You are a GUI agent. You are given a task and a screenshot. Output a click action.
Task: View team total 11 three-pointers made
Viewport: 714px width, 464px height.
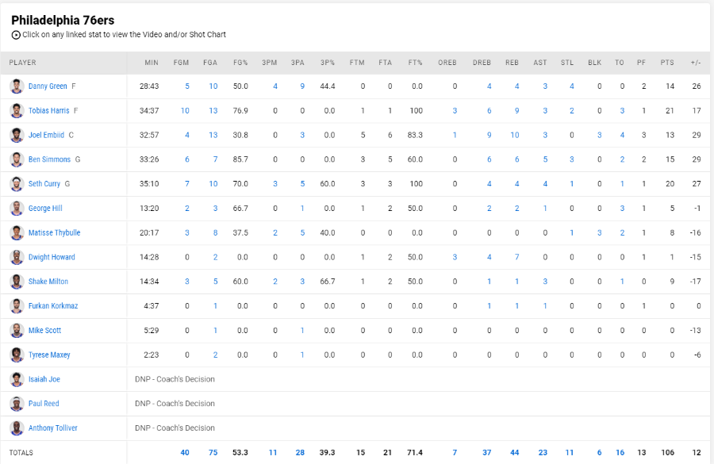(x=273, y=453)
